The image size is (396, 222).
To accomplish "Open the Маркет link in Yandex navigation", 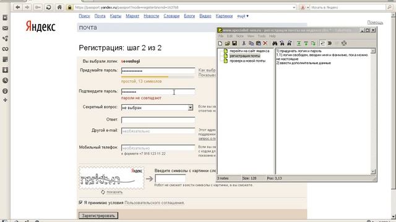I will (x=132, y=16).
